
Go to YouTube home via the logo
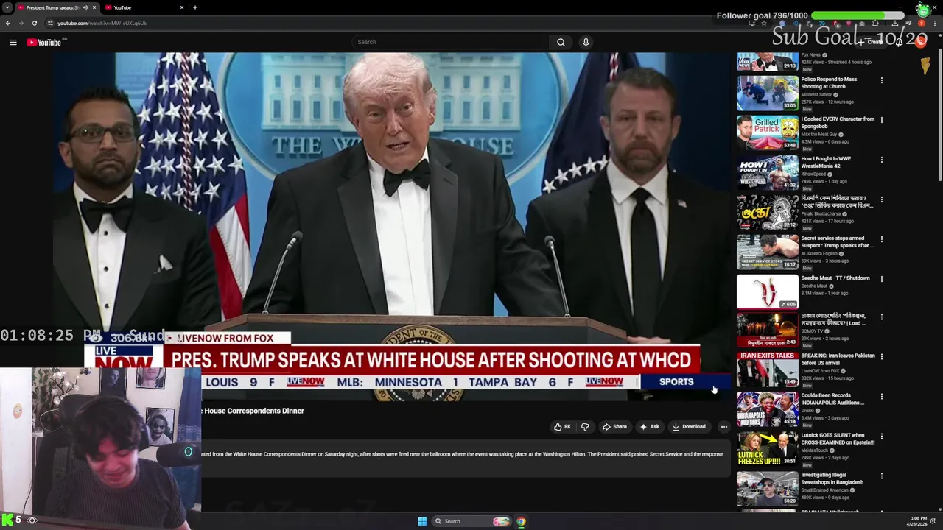pyautogui.click(x=44, y=43)
